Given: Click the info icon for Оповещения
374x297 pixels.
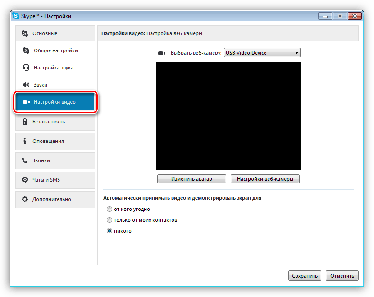Looking at the screenshot, I should (24, 141).
